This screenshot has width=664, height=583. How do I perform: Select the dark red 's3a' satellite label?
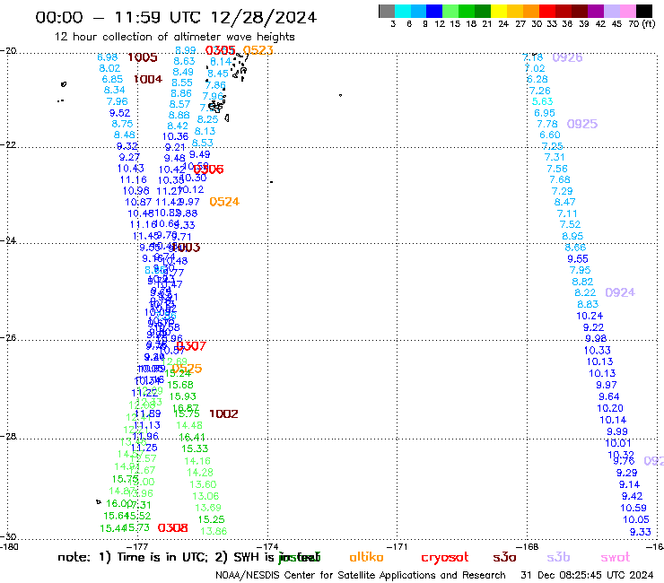(504, 558)
